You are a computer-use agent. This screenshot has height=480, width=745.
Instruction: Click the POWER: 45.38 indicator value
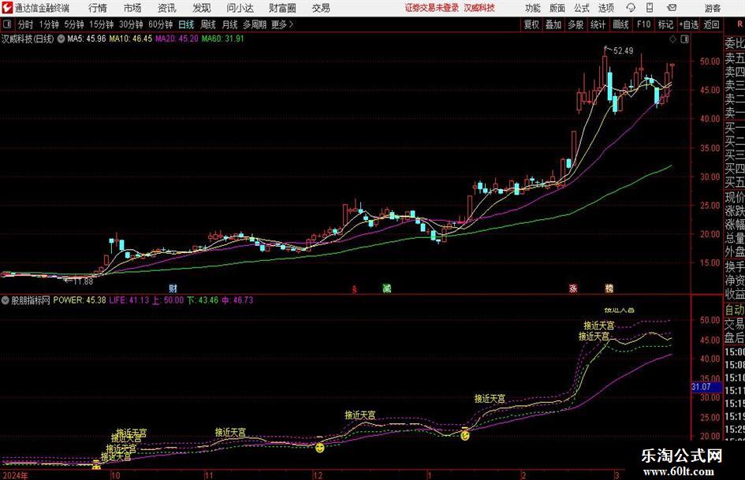click(80, 300)
